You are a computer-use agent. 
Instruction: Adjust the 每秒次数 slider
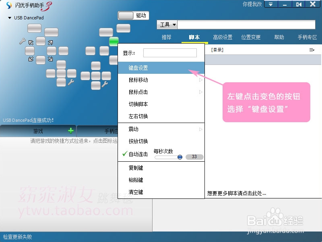point(180,157)
